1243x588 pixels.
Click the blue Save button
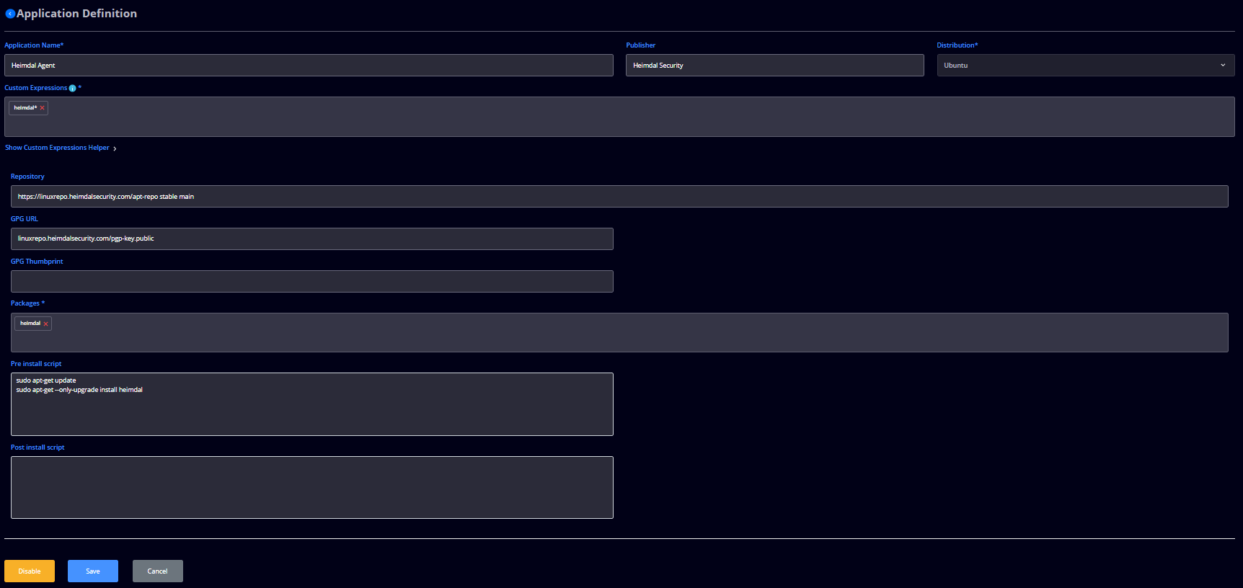[x=93, y=571]
